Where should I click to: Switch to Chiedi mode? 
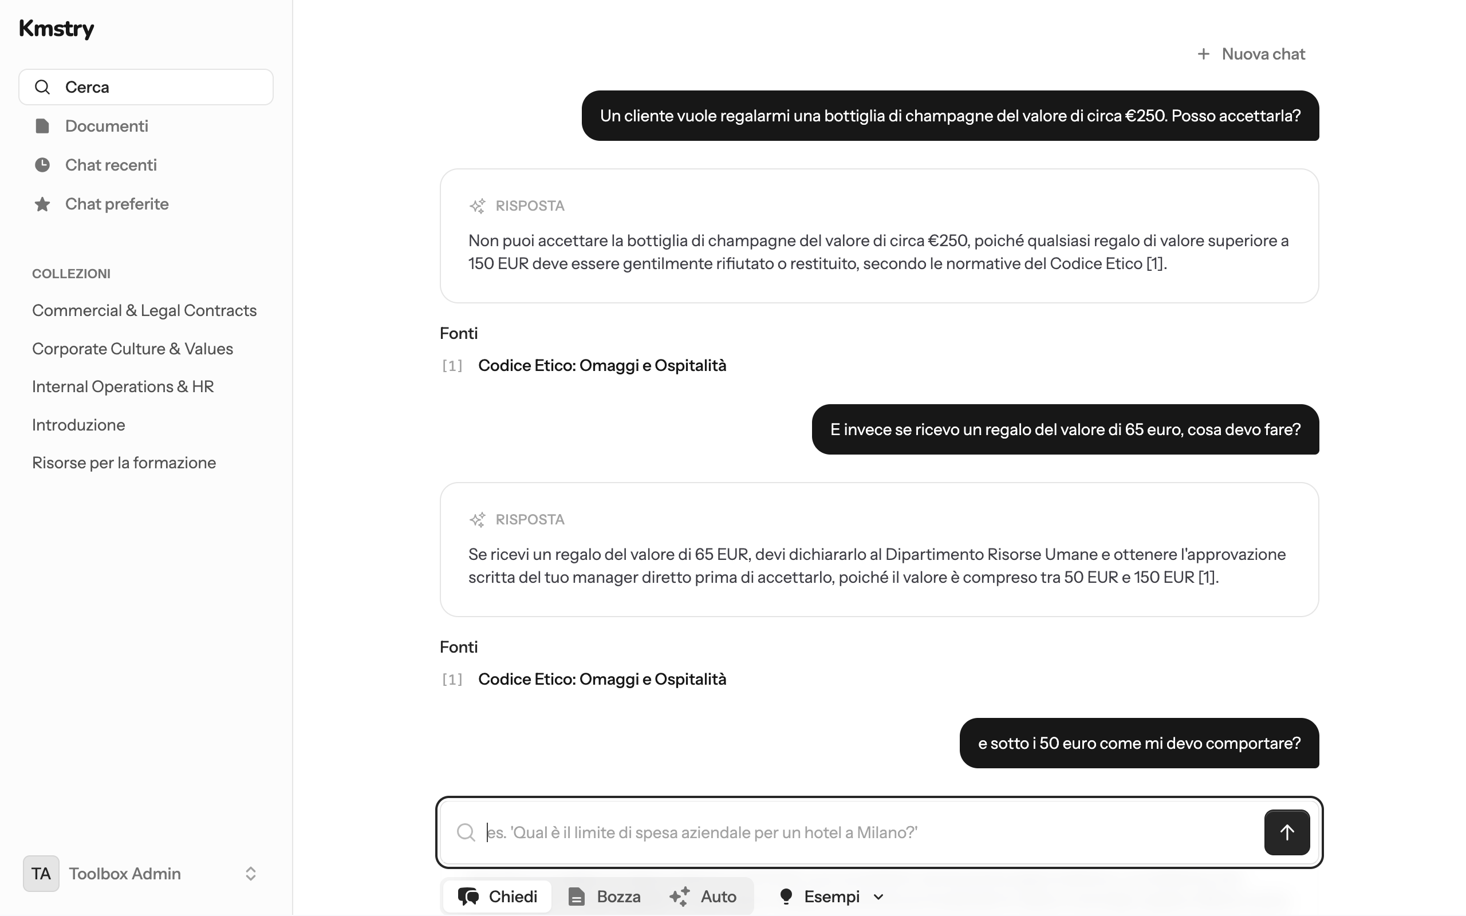pyautogui.click(x=497, y=897)
